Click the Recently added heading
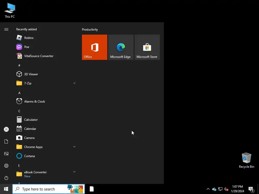This screenshot has height=194, width=259. pos(26,29)
